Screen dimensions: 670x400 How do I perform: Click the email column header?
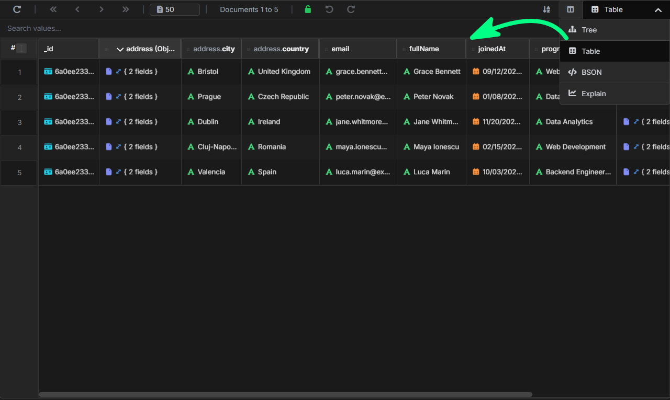358,49
